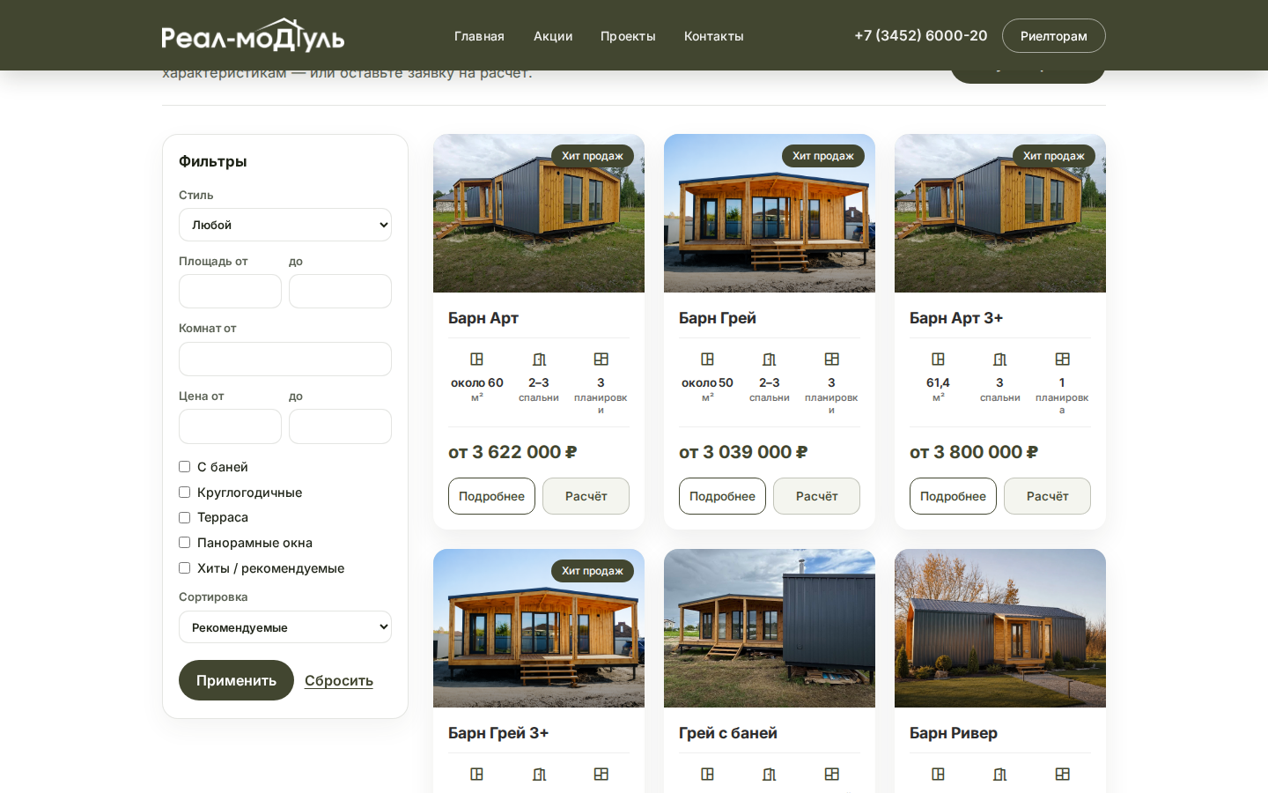Viewport: 1268px width, 793px height.
Task: Click area icon on Барн Ривер card
Action: point(939,774)
